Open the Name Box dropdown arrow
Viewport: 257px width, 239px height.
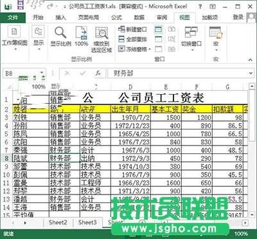pyautogui.click(x=42, y=73)
